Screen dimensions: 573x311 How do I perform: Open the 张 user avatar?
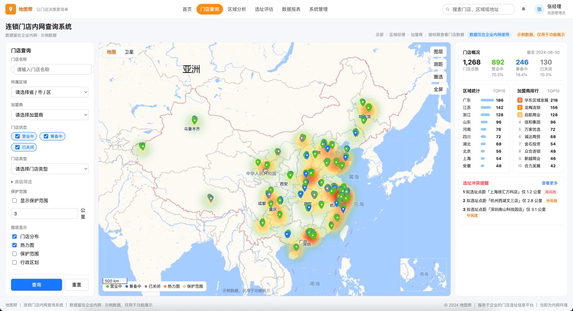(539, 9)
